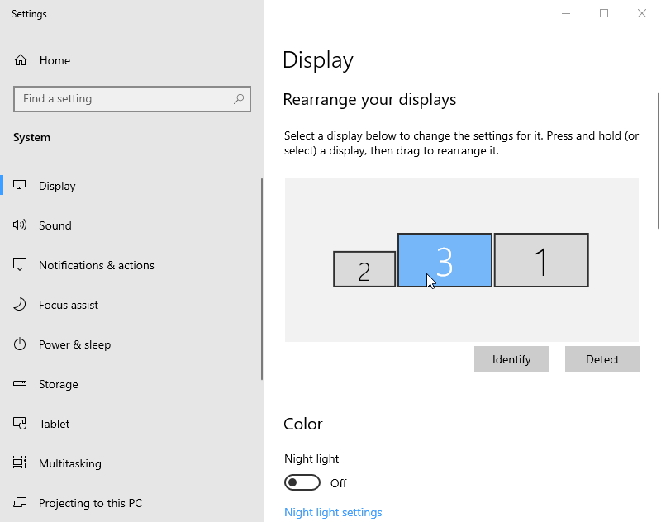
Task: Click the Power & sleep icon
Action: [21, 344]
